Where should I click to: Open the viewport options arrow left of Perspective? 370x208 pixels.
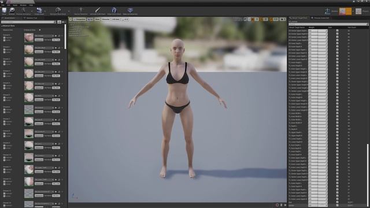click(71, 19)
